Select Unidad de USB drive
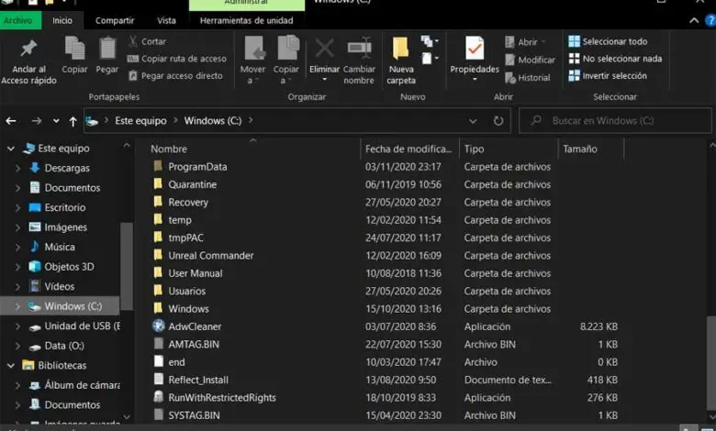The width and height of the screenshot is (716, 431). click(74, 326)
